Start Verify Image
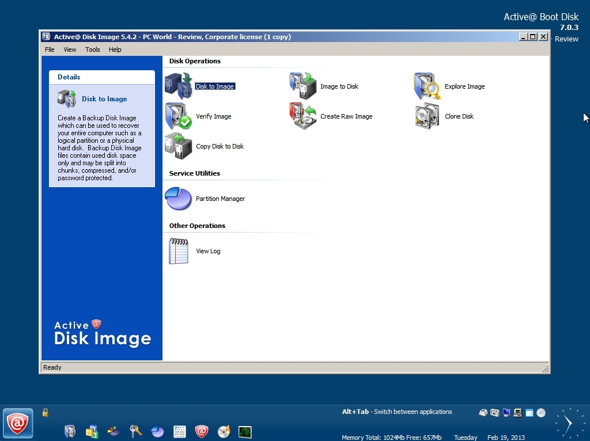Image resolution: width=590 pixels, height=441 pixels. (214, 116)
